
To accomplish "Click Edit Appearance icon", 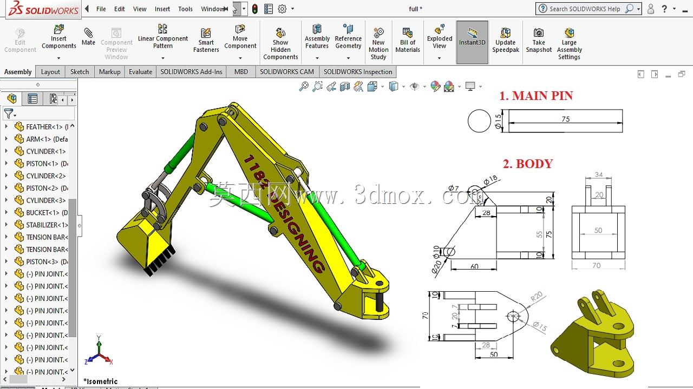I will pos(436,86).
